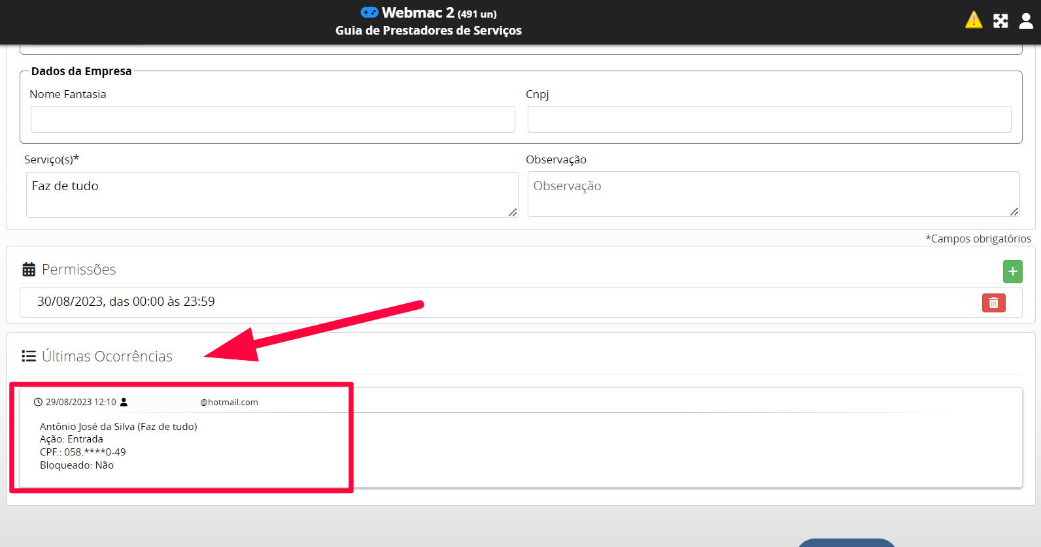Click the clock icon on the occurrence entry
Screen dimensions: 1041x547
38,403
